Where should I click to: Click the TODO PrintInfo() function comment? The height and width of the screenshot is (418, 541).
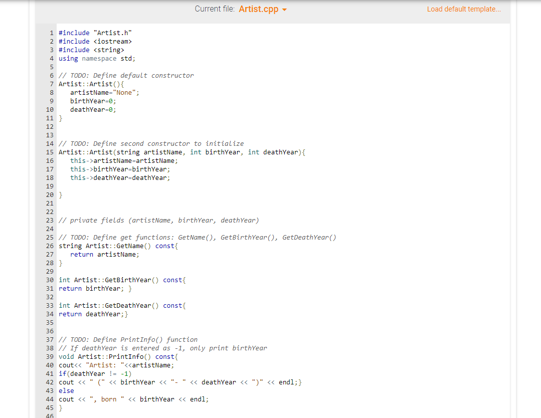[x=128, y=340]
